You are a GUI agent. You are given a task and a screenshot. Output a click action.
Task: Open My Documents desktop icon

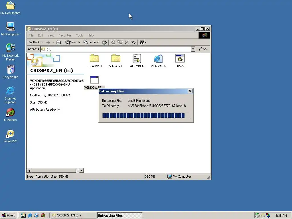(10, 8)
